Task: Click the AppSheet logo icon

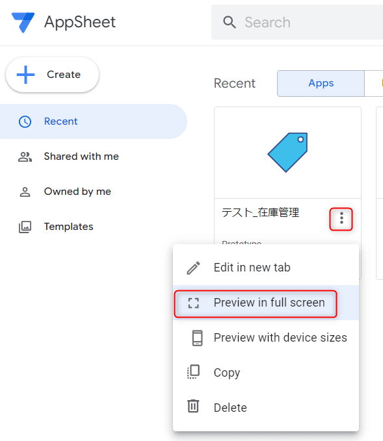Action: point(23,23)
